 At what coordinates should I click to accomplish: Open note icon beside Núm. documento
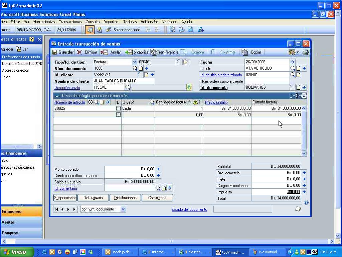pyautogui.click(x=141, y=68)
